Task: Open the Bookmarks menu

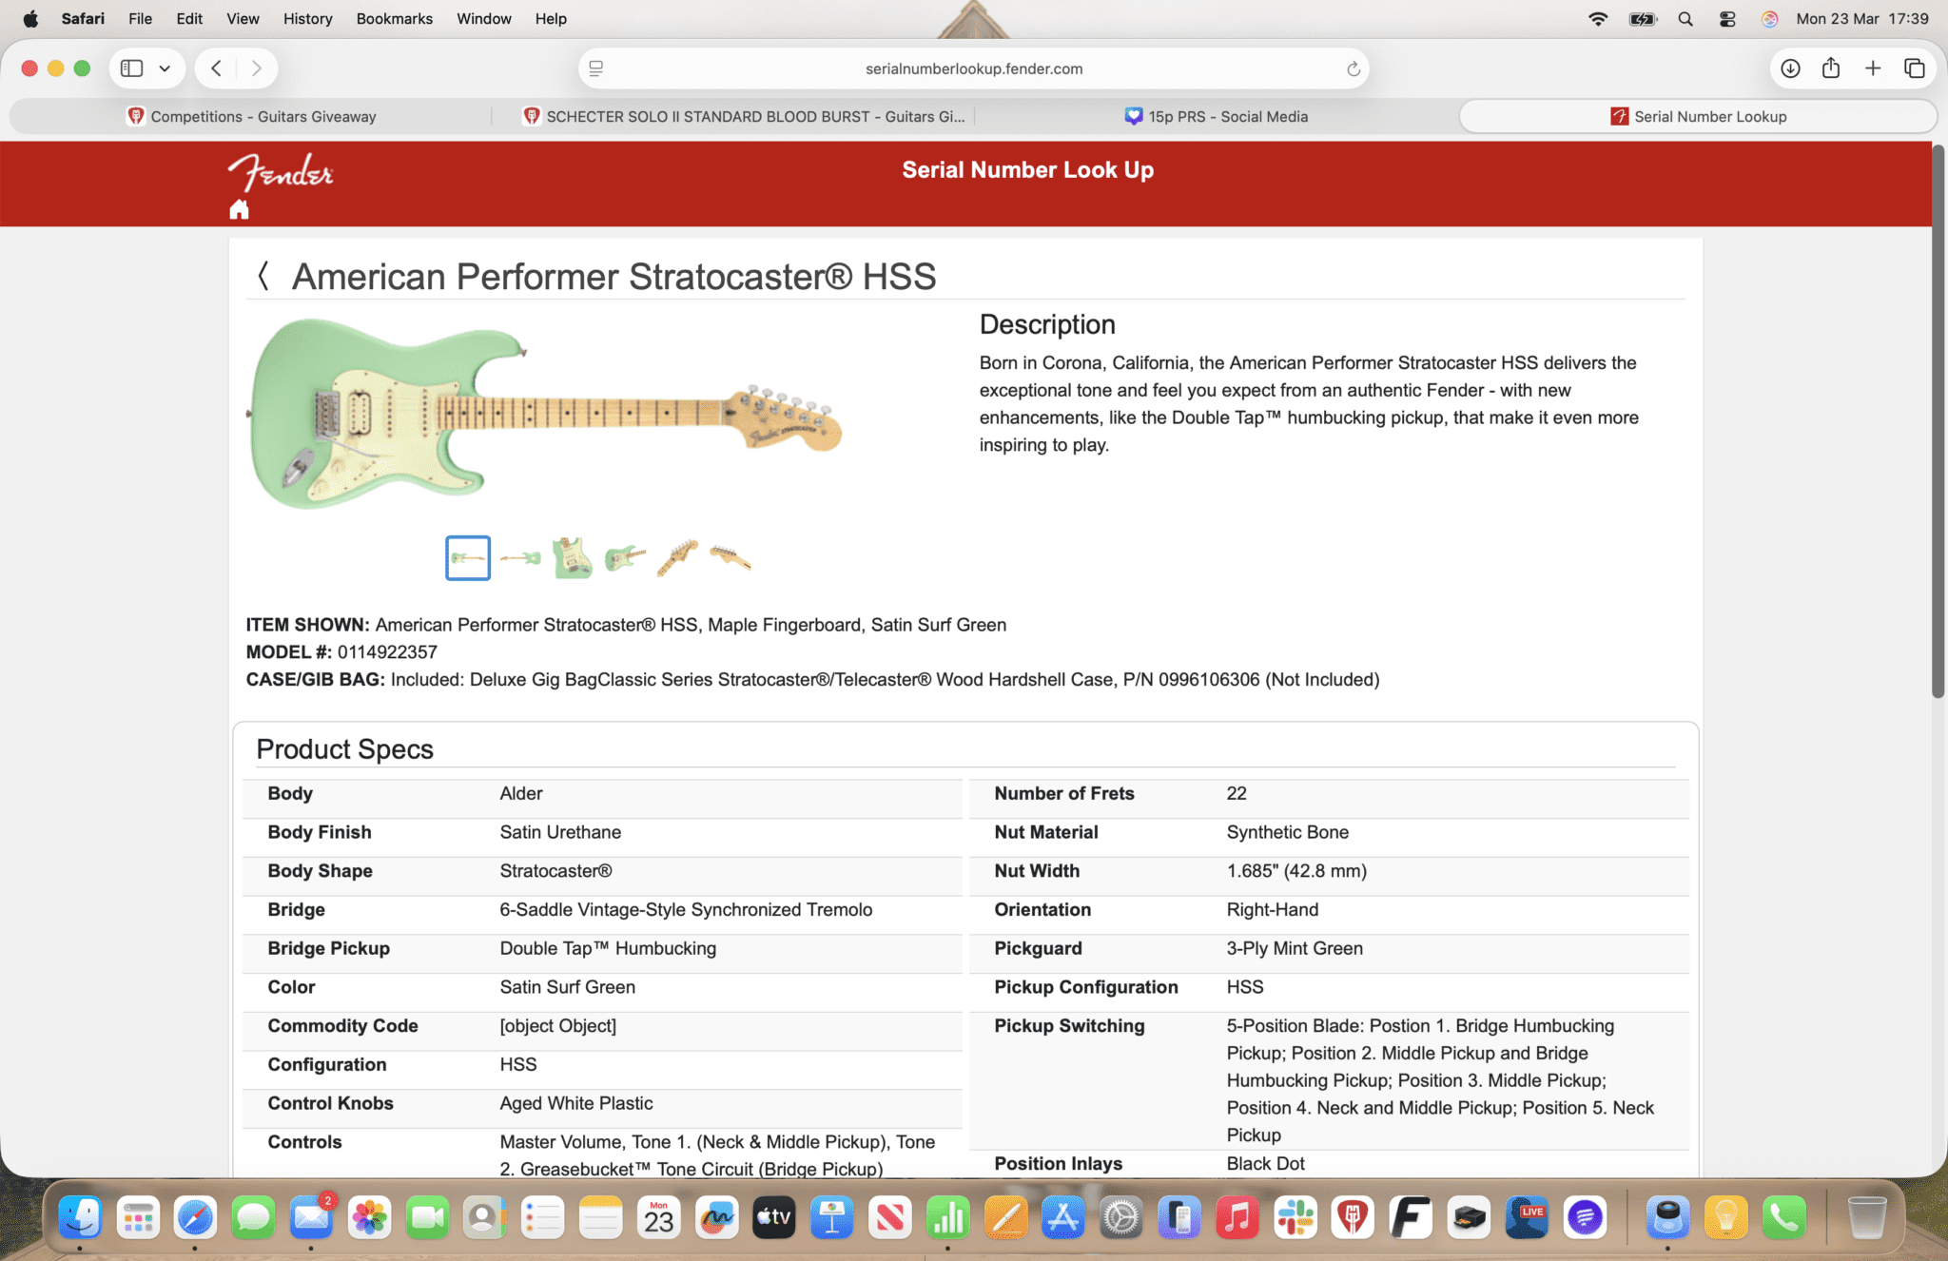Action: (394, 18)
